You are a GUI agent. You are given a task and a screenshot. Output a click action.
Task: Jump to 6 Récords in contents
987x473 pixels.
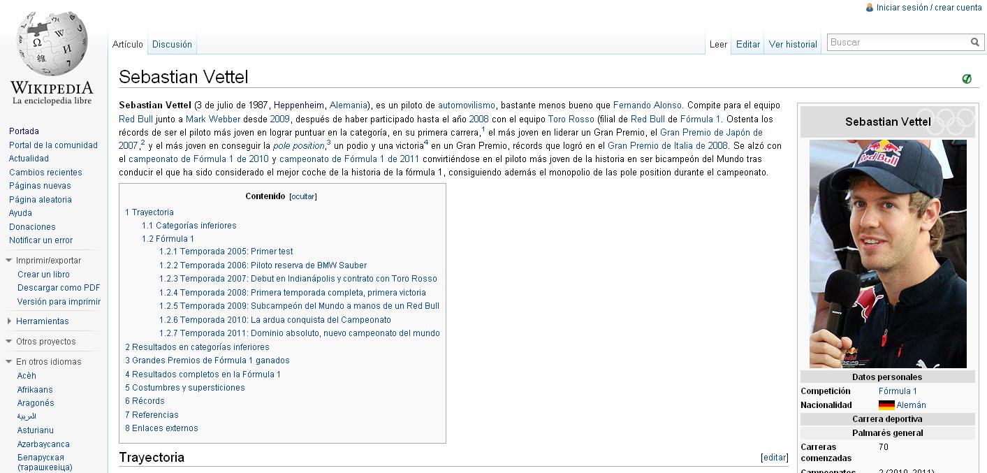point(145,401)
